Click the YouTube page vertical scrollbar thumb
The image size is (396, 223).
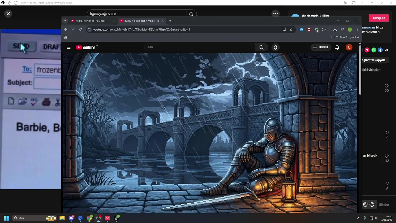click(x=360, y=70)
